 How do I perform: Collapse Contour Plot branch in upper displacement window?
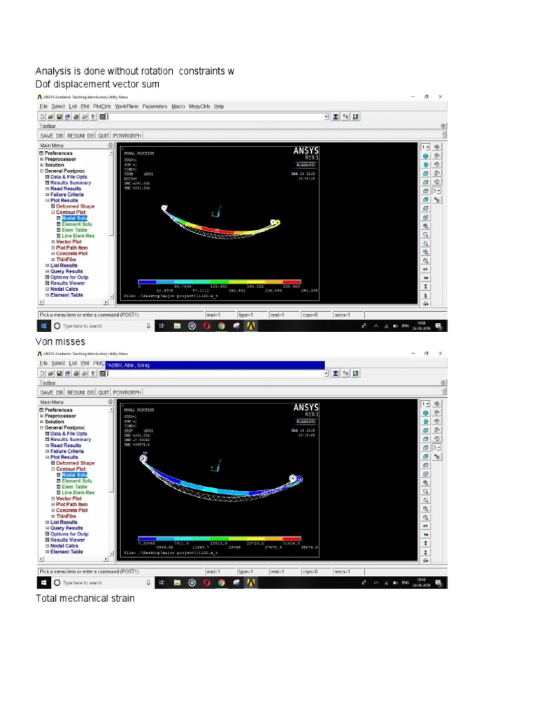click(x=53, y=213)
